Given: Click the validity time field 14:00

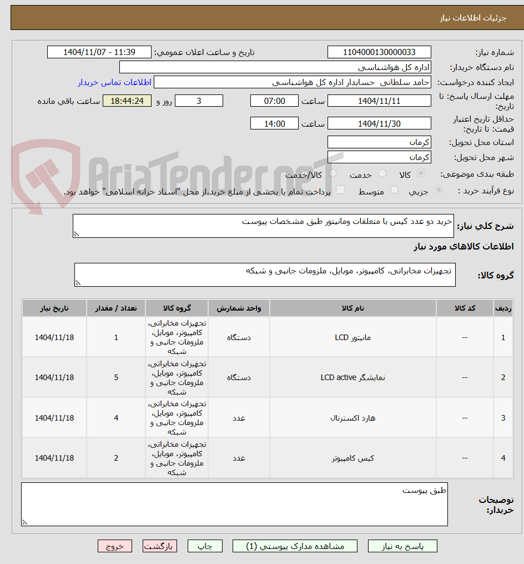Looking at the screenshot, I should 274,123.
